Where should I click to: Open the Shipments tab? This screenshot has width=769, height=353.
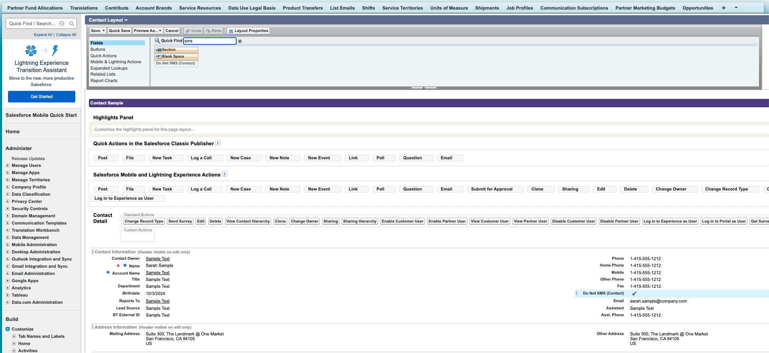(487, 8)
